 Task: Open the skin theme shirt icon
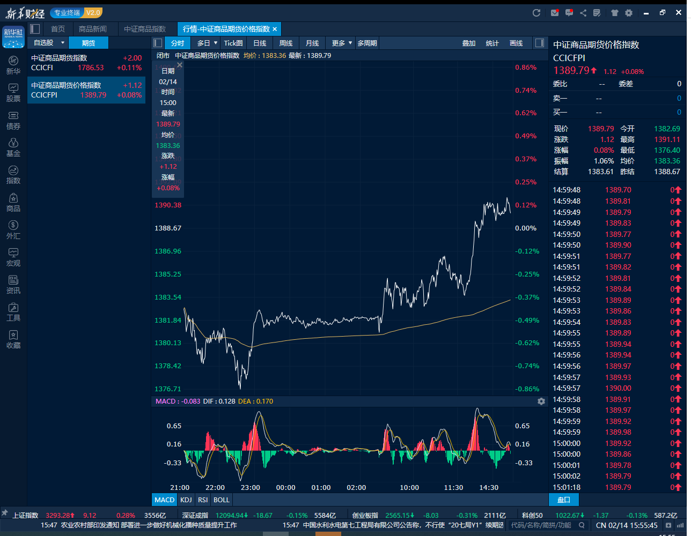pos(615,13)
